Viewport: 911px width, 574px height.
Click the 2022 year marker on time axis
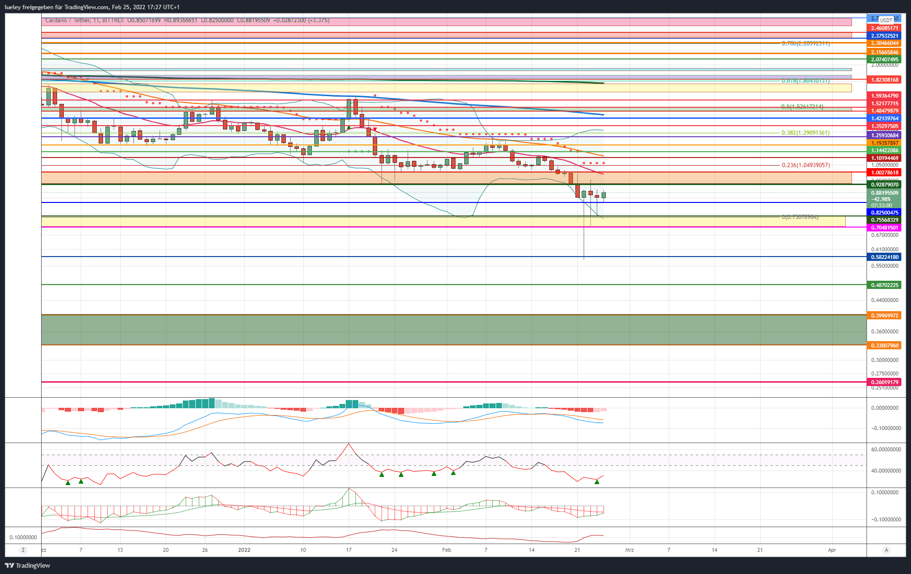pyautogui.click(x=244, y=550)
